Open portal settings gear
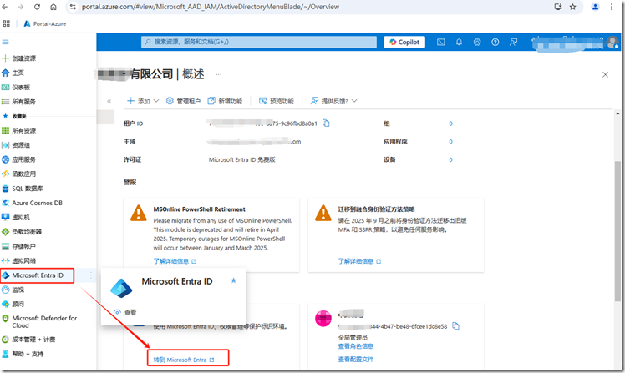This screenshot has width=625, height=373. point(477,42)
